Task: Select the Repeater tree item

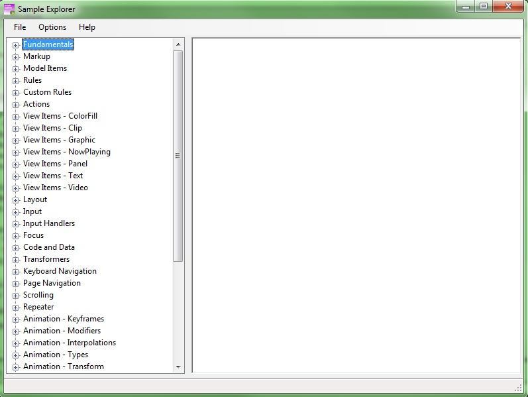Action: click(38, 307)
